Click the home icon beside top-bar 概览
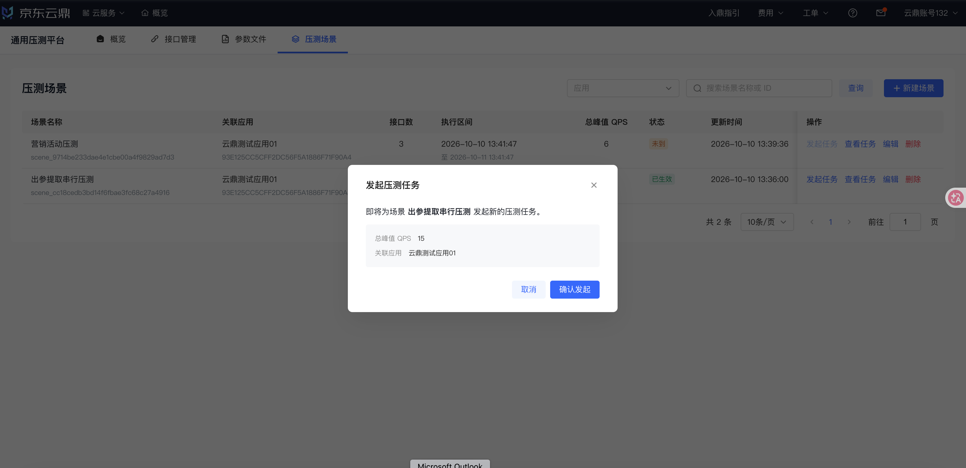966x468 pixels. [x=145, y=13]
